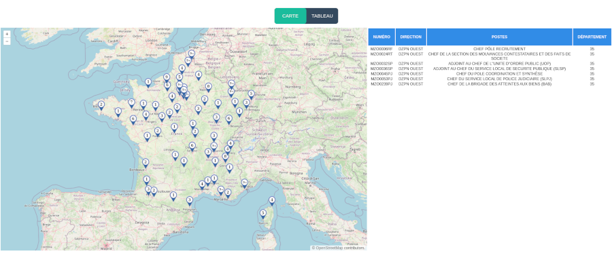Viewport: 612px width, 262px height.
Task: Sort by the DIRECTION column header
Action: pyautogui.click(x=411, y=37)
